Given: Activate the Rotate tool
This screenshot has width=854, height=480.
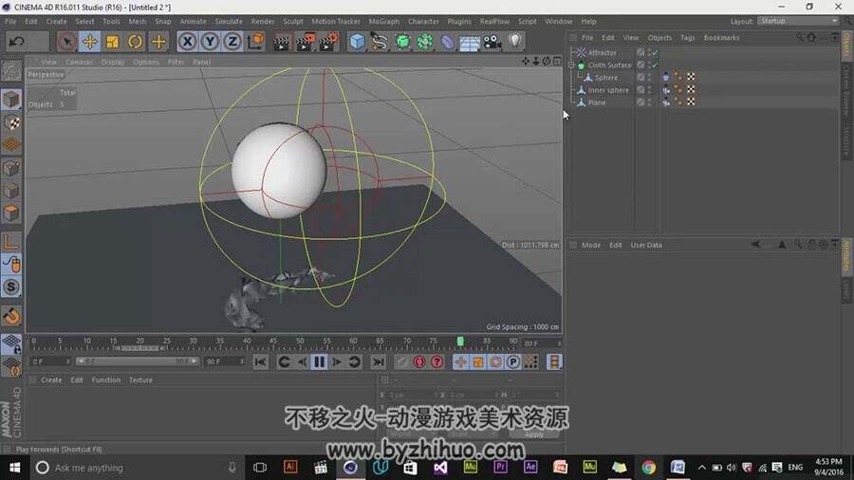Looking at the screenshot, I should coord(135,42).
